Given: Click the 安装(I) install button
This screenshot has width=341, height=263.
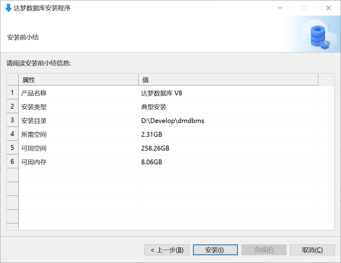Looking at the screenshot, I should click(x=215, y=250).
